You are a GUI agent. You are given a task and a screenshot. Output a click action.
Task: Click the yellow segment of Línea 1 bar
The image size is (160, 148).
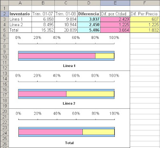[x=105, y=56]
